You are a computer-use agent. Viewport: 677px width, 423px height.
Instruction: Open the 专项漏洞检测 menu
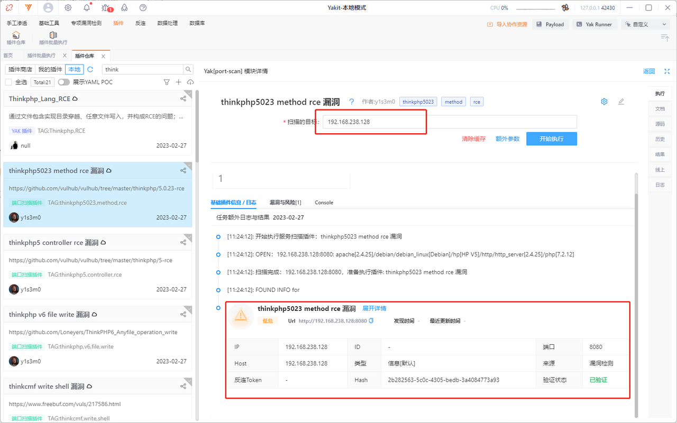87,23
